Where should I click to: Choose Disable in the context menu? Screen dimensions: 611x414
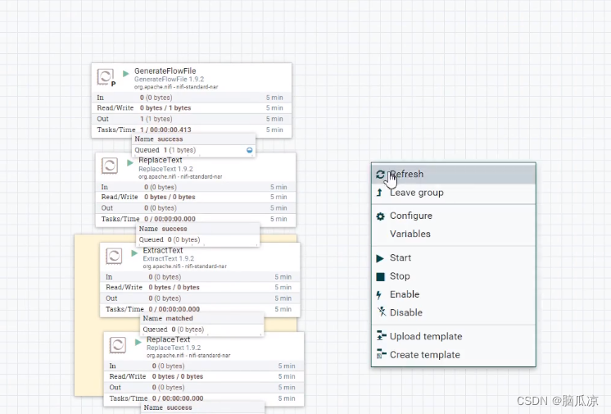coord(454,312)
